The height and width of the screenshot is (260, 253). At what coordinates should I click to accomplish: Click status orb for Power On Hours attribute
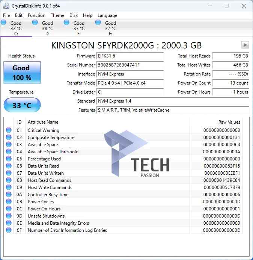[x=9, y=209]
